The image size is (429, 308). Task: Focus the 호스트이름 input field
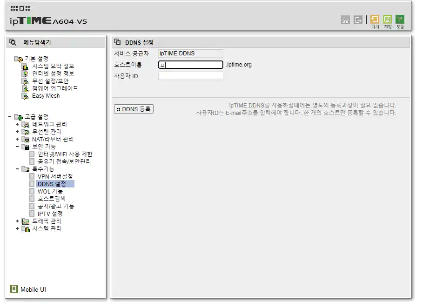191,65
